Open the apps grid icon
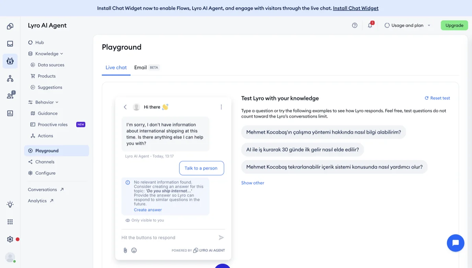 [10, 222]
